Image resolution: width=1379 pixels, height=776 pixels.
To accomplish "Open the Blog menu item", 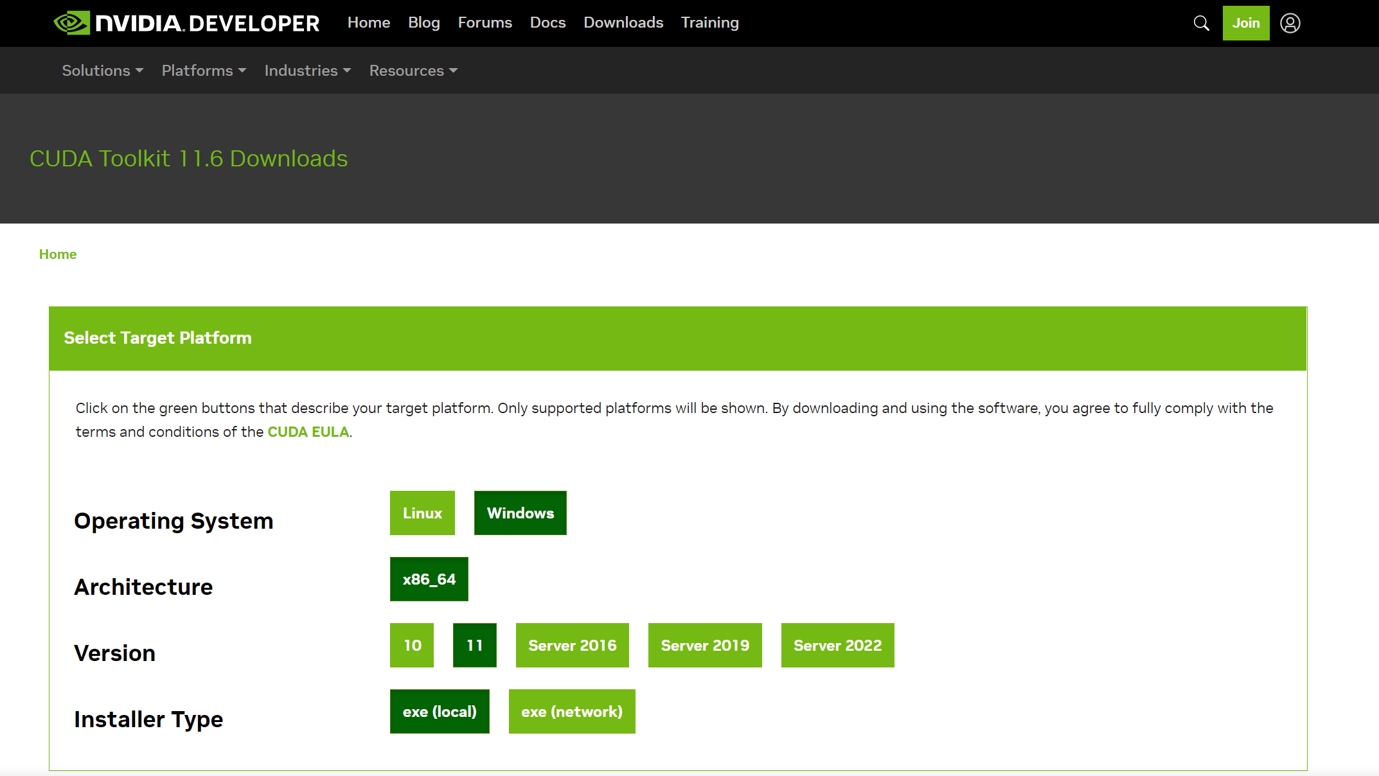I will pos(424,22).
